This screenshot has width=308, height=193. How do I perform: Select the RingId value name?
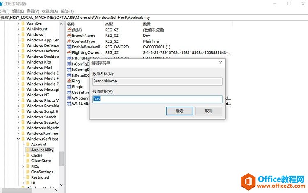[78, 86]
